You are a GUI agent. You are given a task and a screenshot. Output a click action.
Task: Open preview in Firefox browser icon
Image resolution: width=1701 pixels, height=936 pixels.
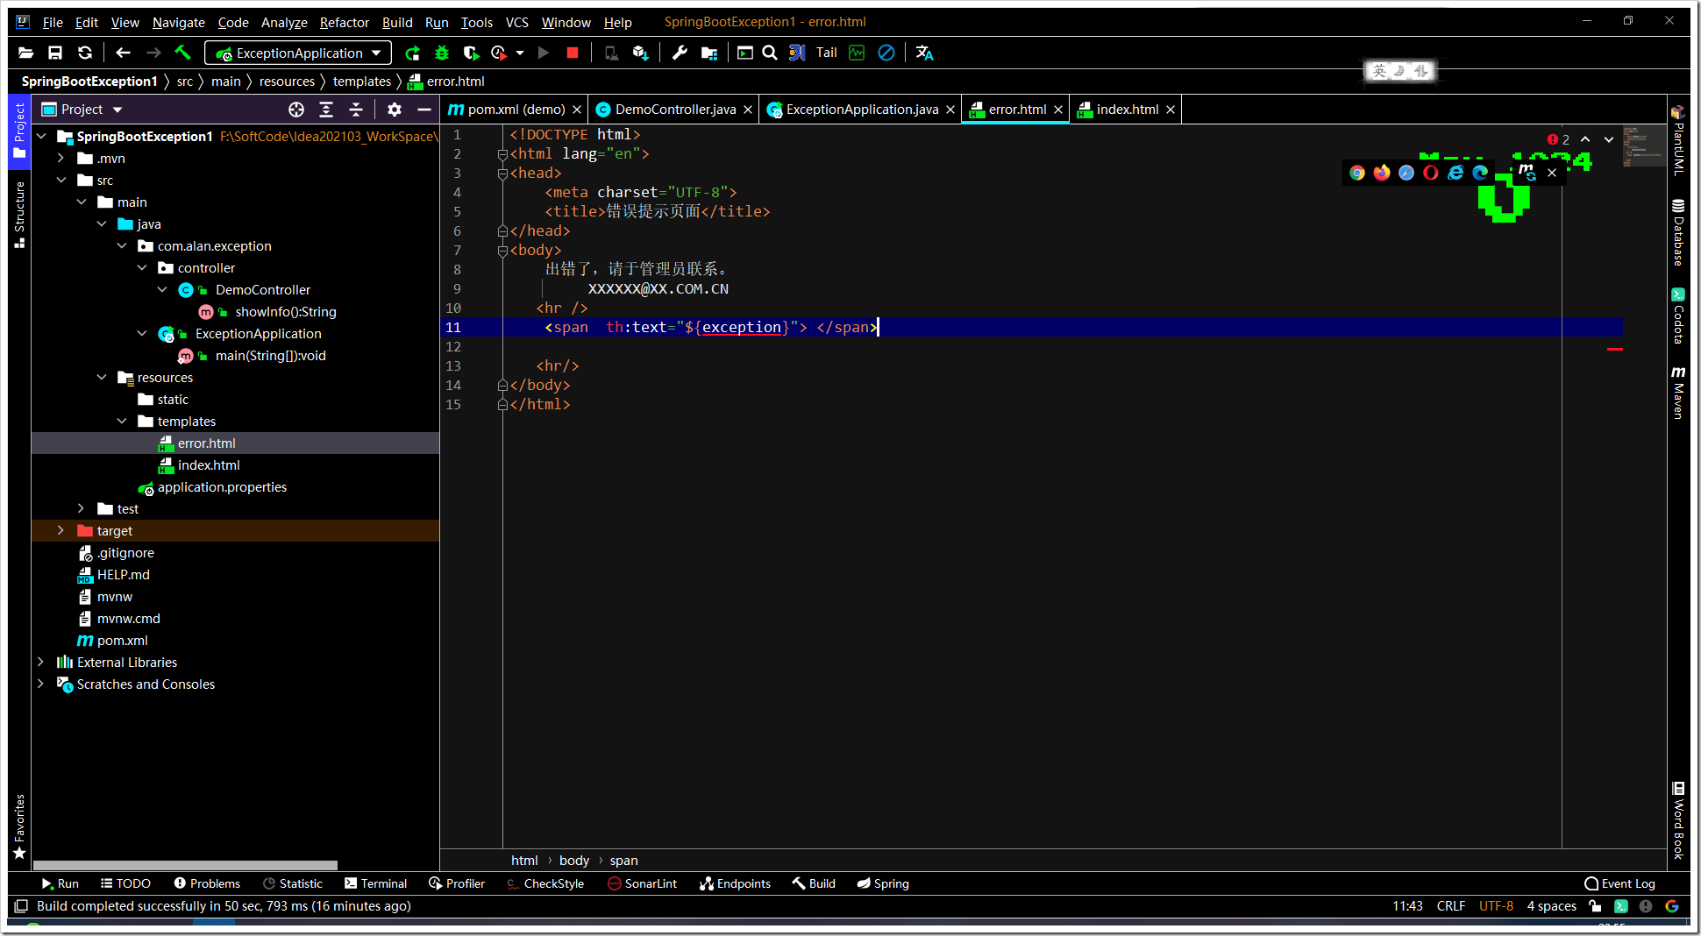click(1382, 173)
